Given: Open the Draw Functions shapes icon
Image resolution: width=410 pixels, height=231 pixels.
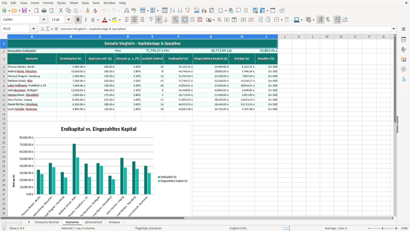Looking at the screenshot, I should point(282,11).
